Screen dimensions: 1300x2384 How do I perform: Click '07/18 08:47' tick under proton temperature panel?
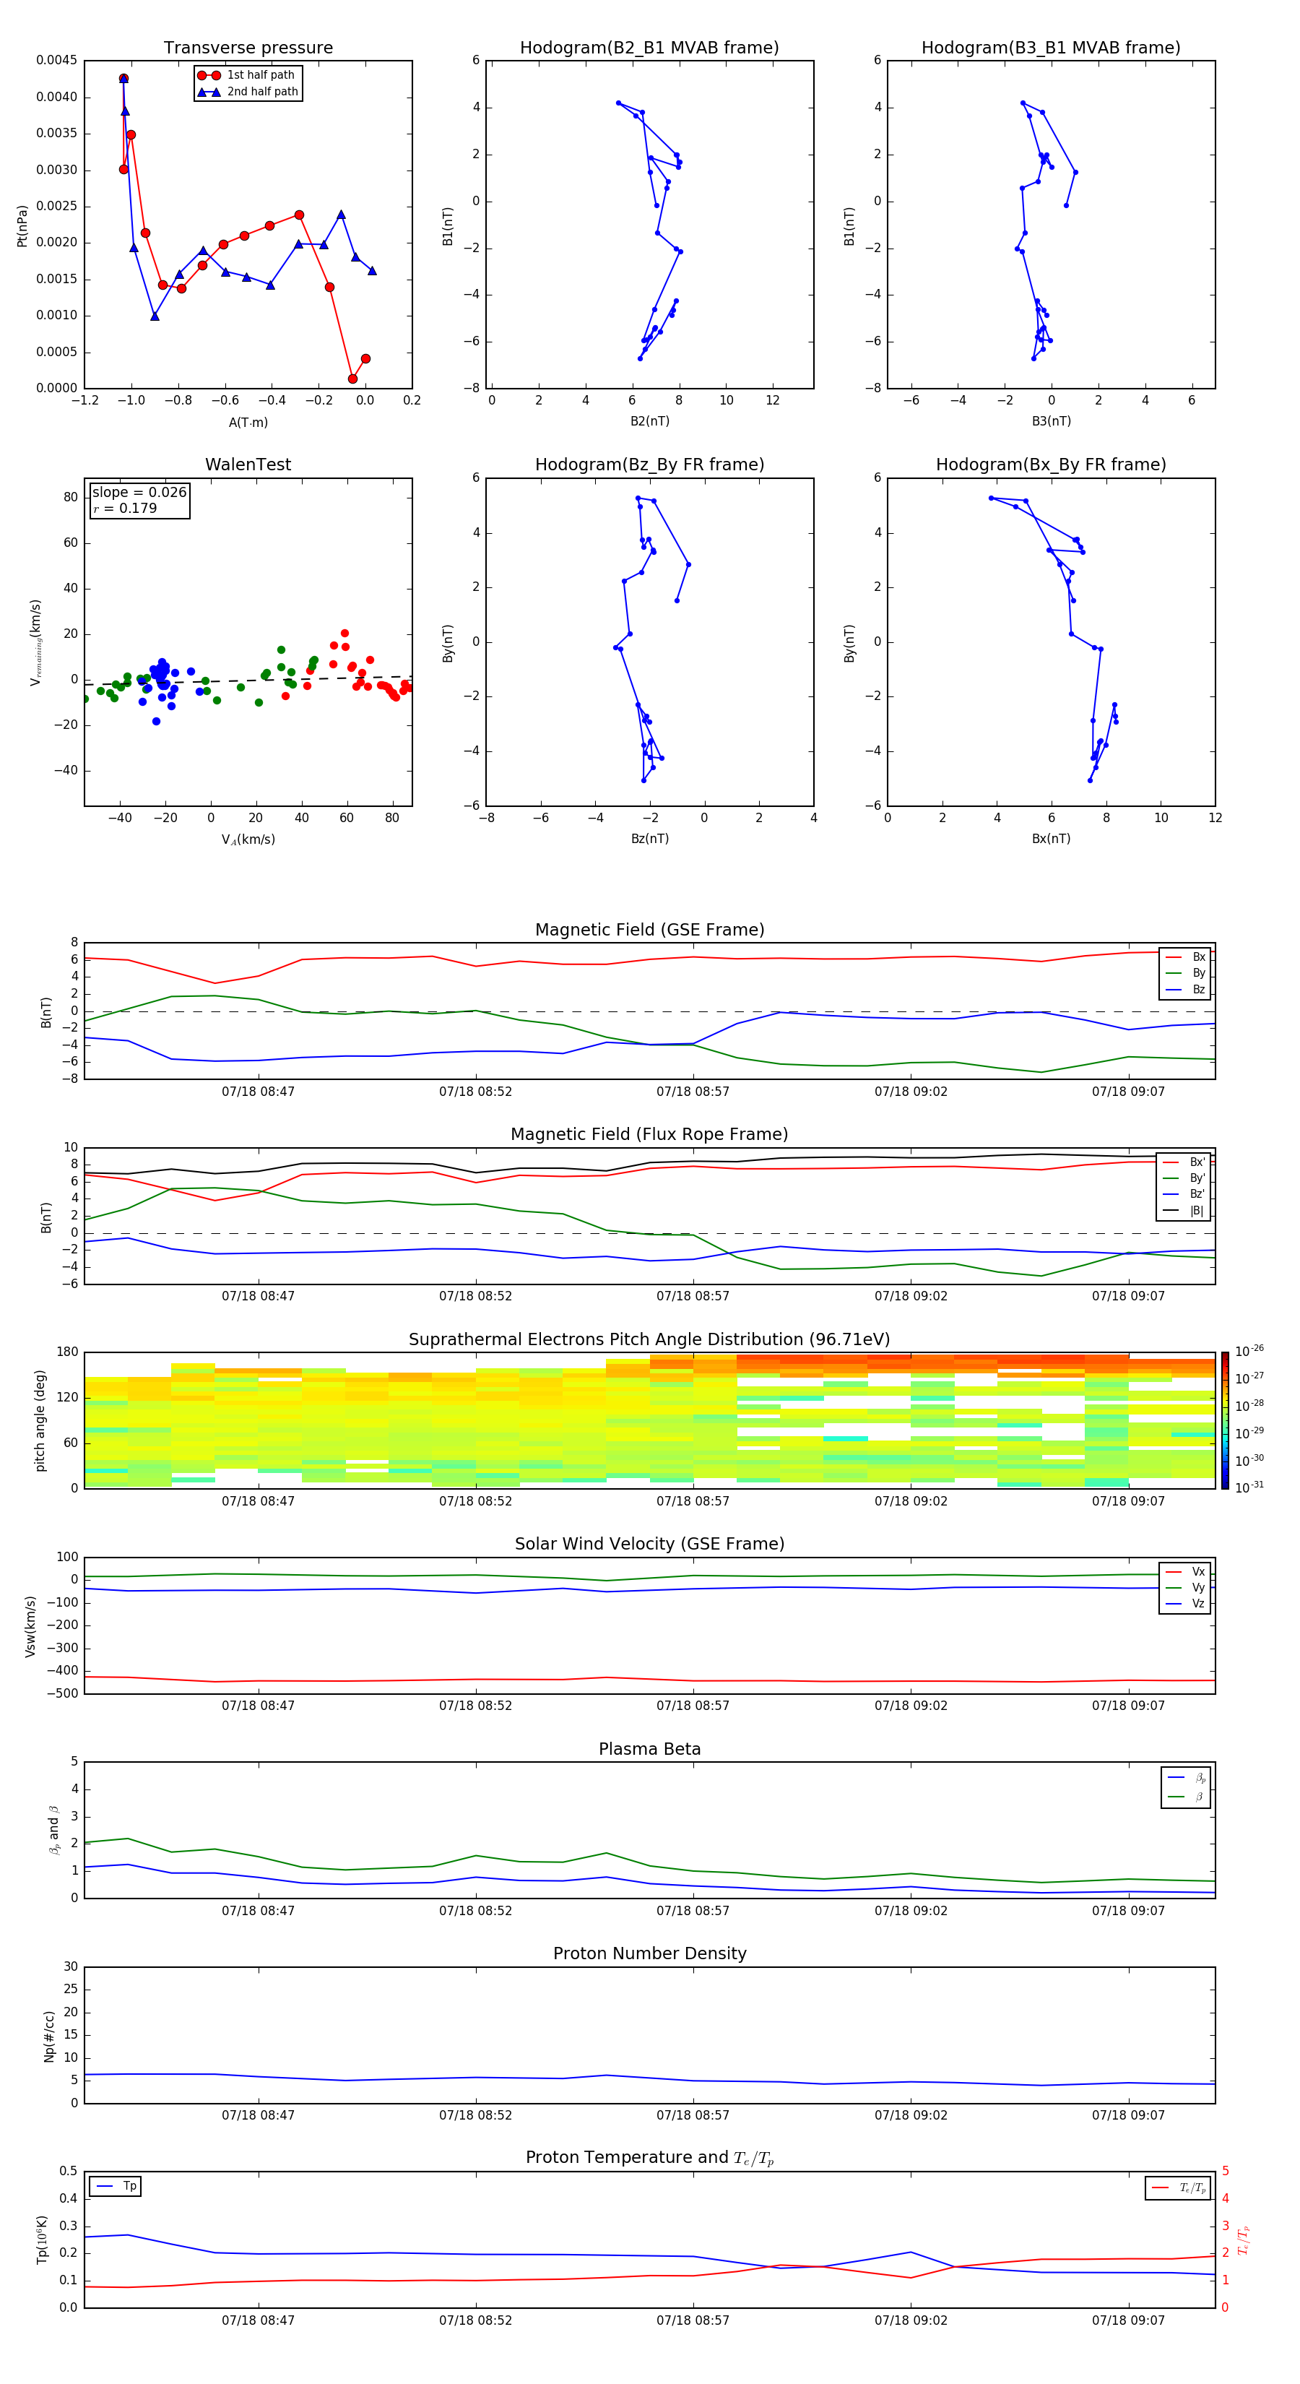coord(258,2320)
